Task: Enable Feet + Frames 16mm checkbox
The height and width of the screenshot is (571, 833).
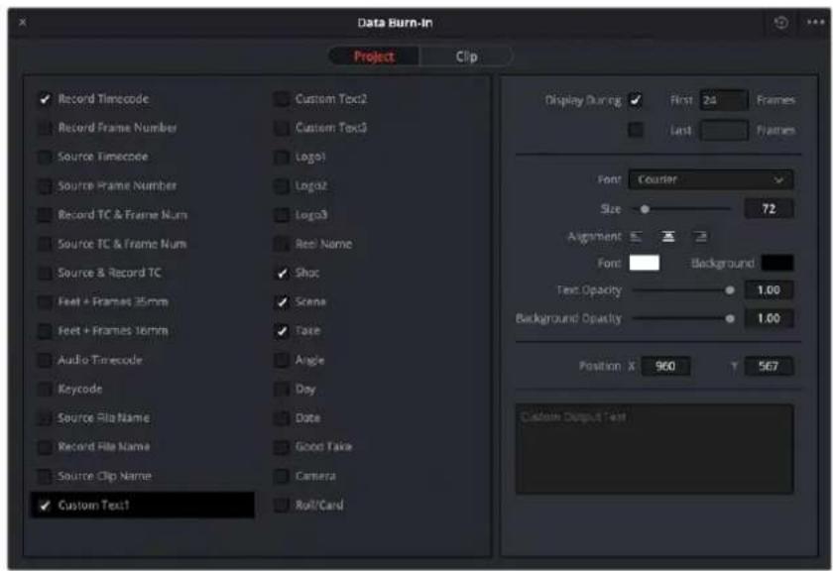Action: (x=45, y=331)
